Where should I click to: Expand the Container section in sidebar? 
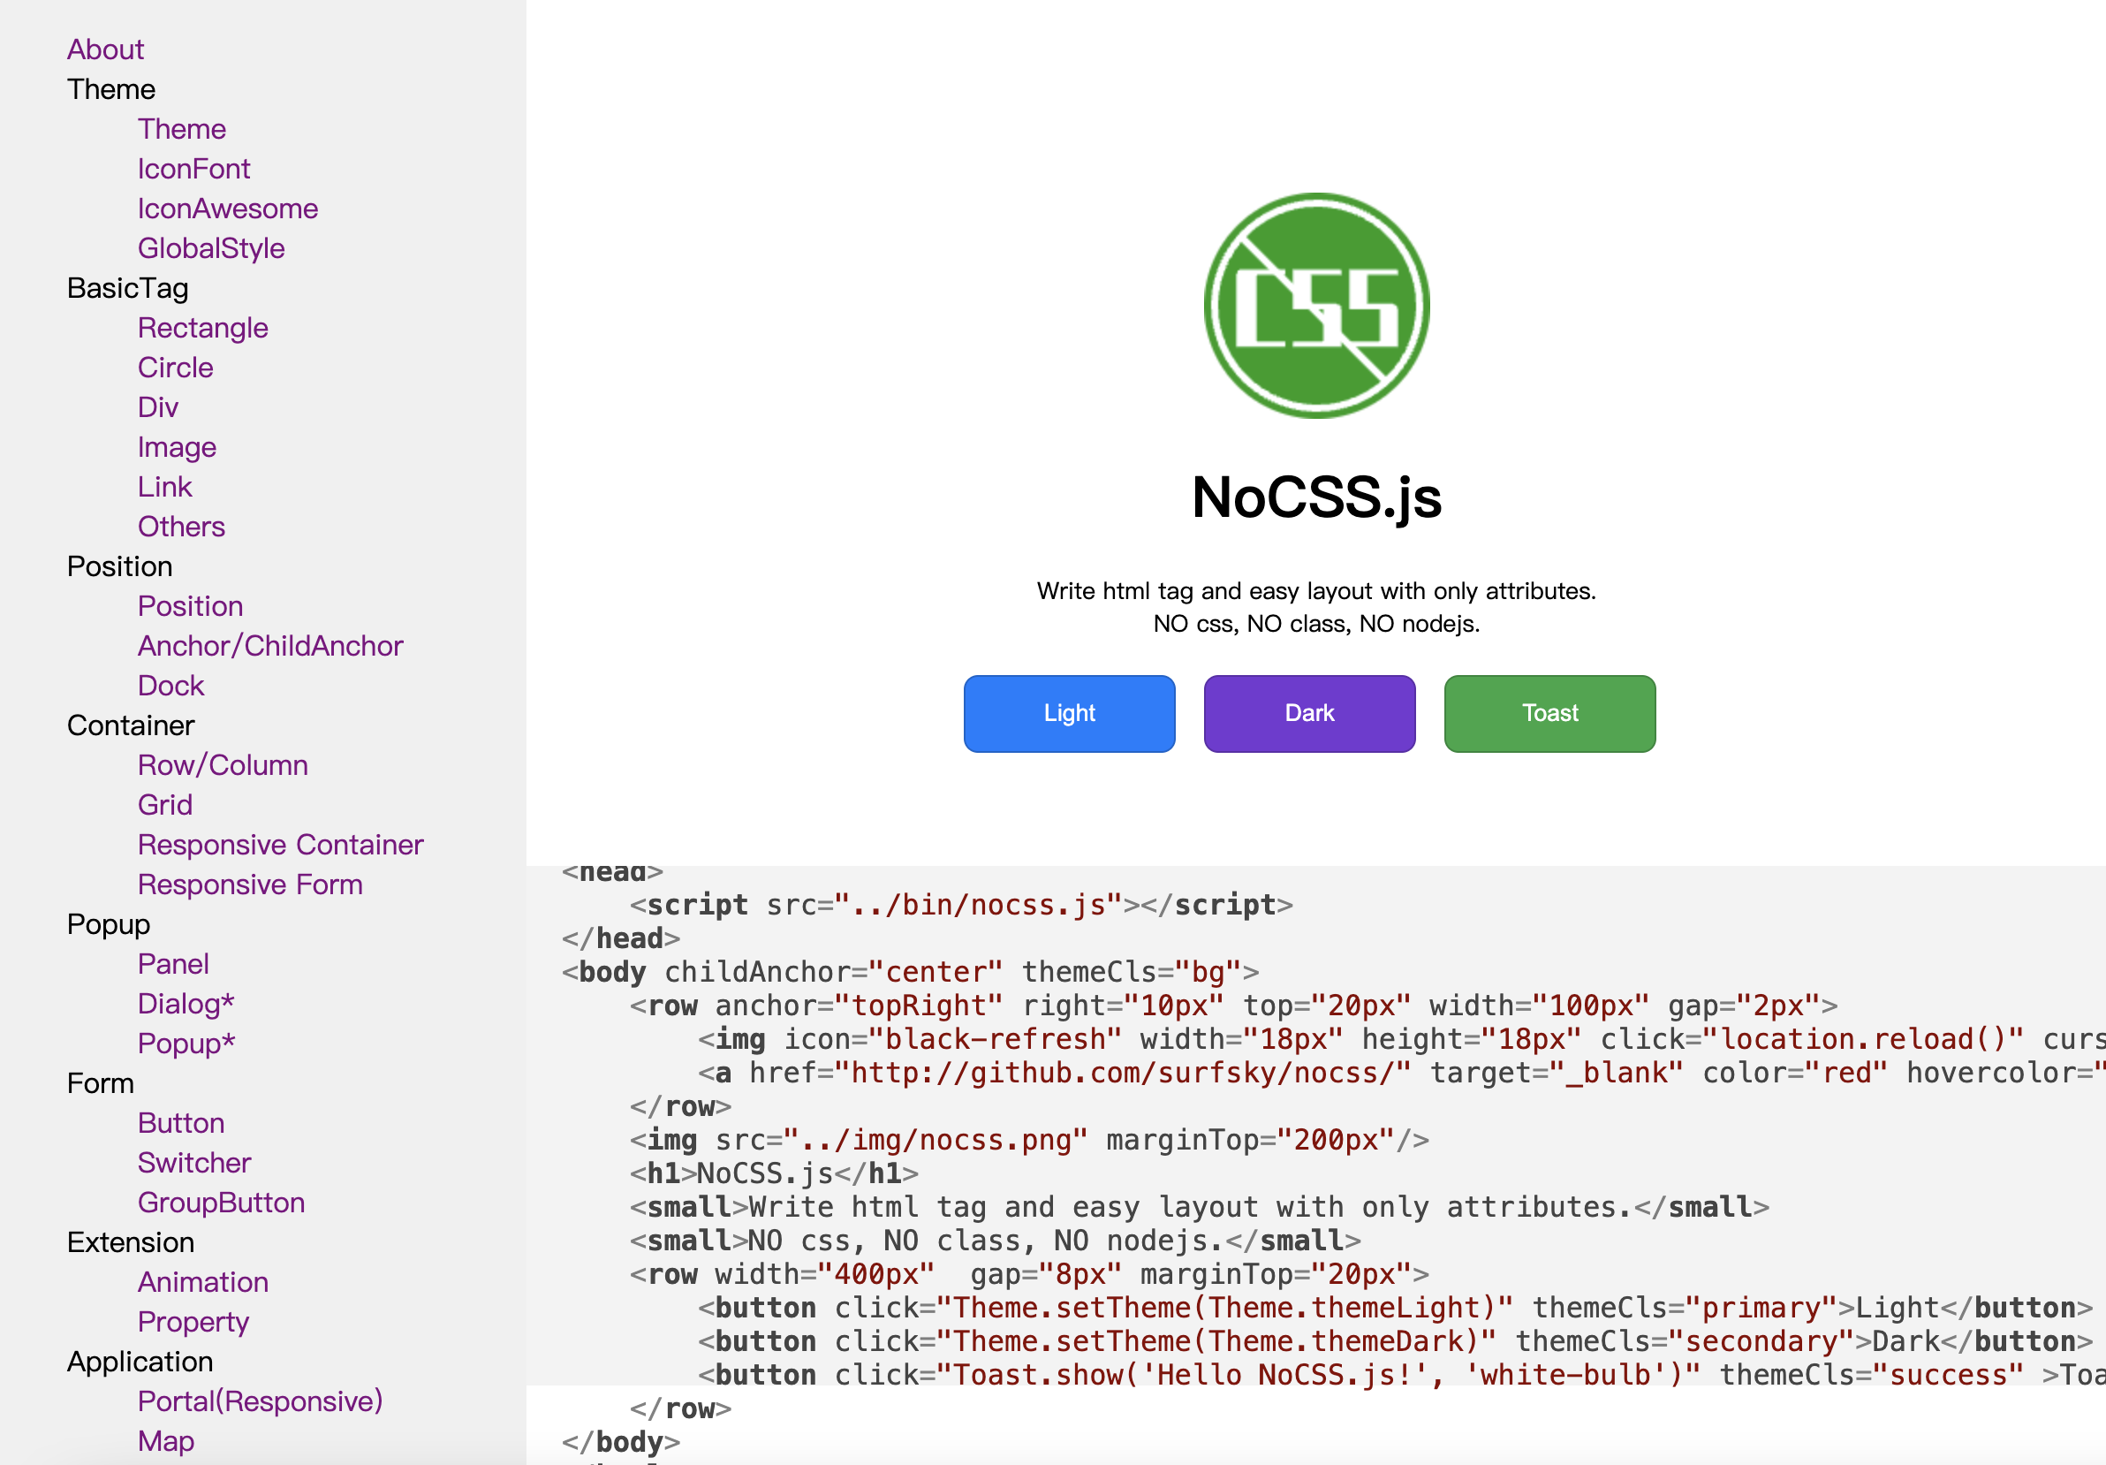pos(128,727)
